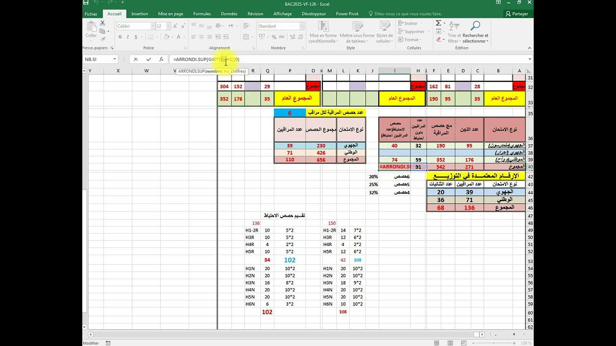Open the Fichier tab
The height and width of the screenshot is (346, 616).
[x=91, y=14]
